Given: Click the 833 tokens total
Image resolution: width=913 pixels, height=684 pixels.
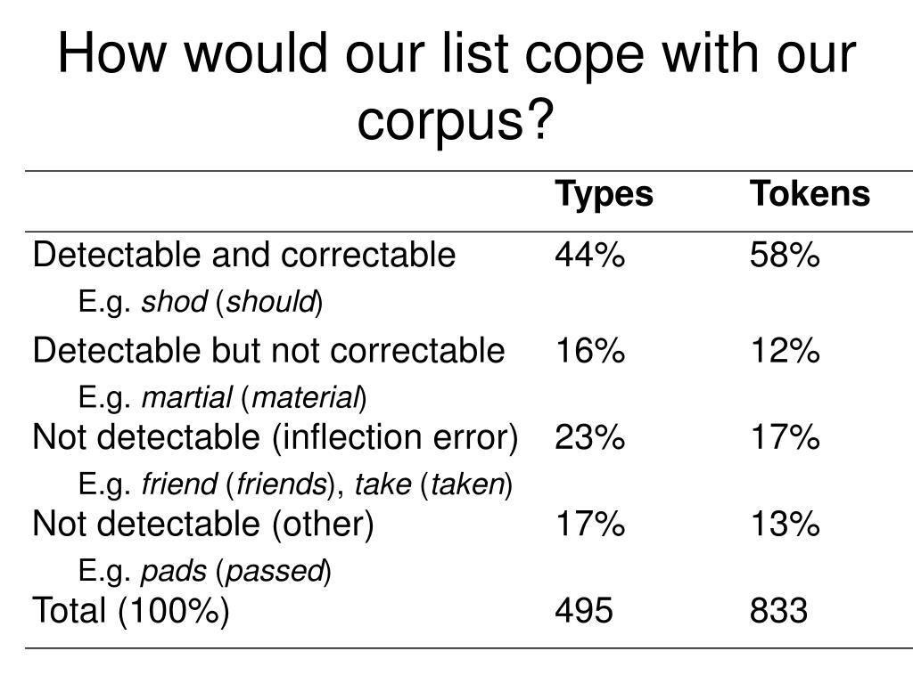Looking at the screenshot, I should click(778, 611).
